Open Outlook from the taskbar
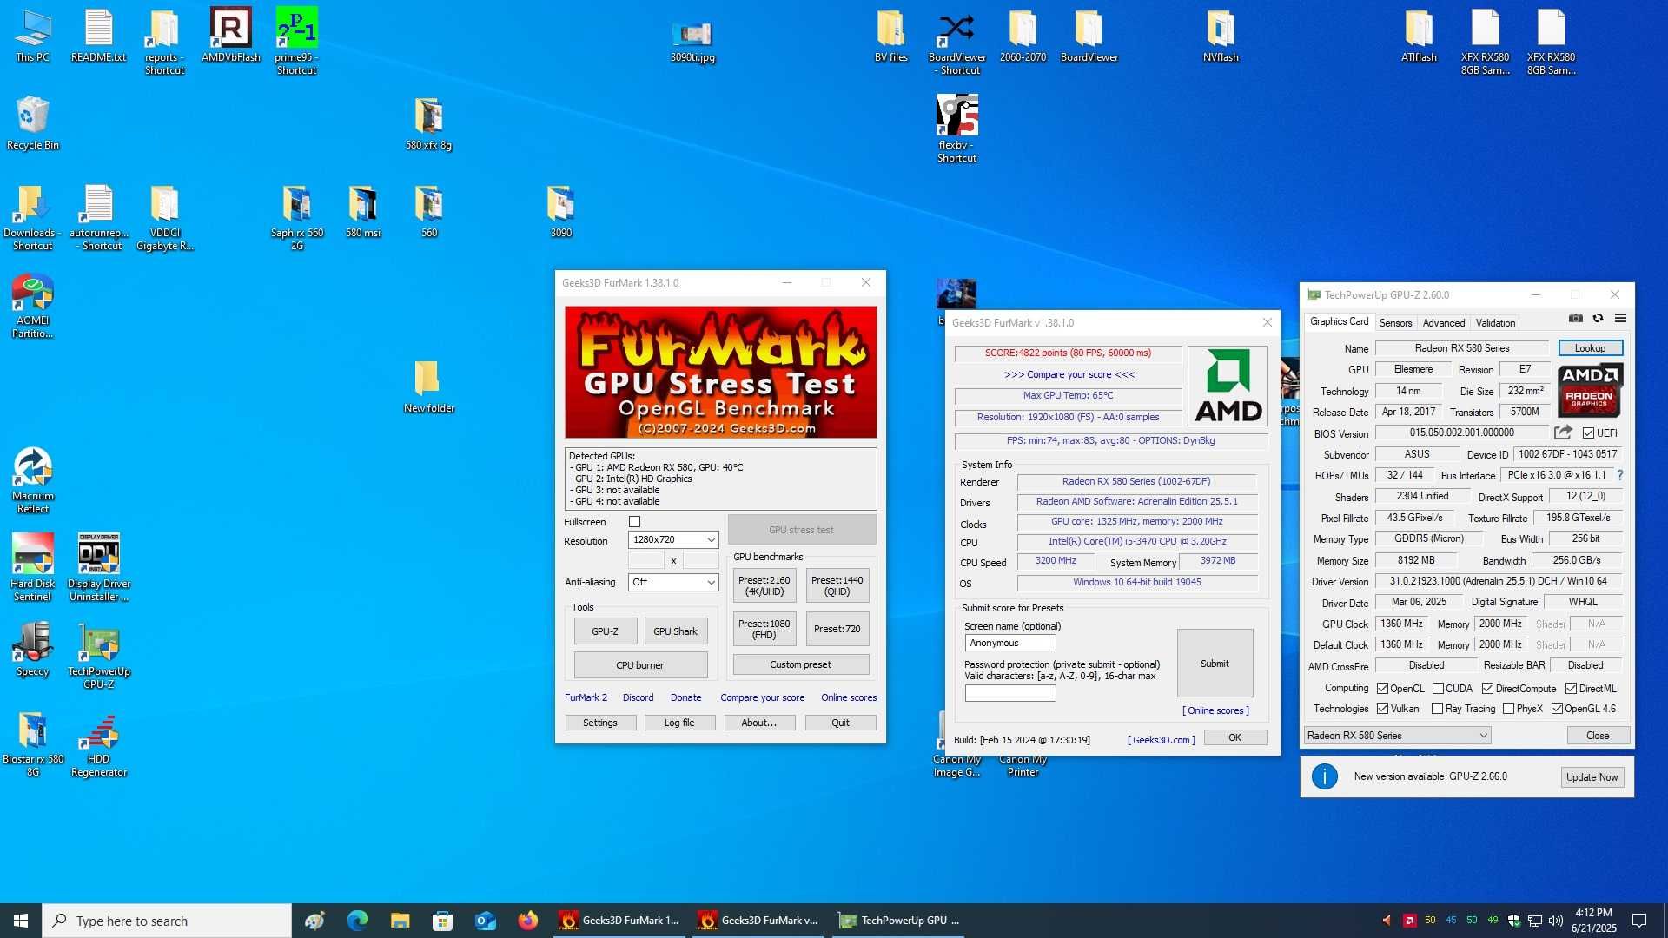Image resolution: width=1668 pixels, height=938 pixels. (x=485, y=921)
